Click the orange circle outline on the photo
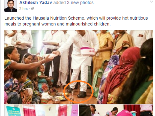Viewport: 155px width, 116px height. (x=78, y=91)
